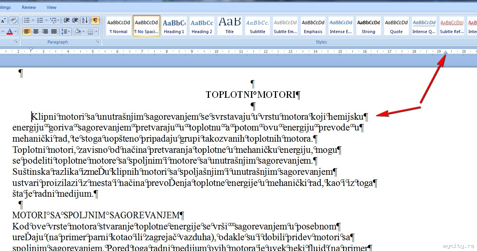Click the Decrease Indent icon
The width and height of the screenshot is (477, 251).
66,20
